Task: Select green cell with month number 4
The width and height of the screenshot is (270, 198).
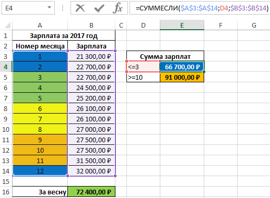Action: click(40, 88)
